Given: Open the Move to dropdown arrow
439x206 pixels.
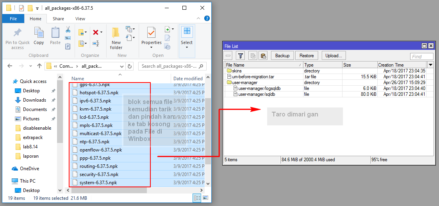Looking at the screenshot, I should [x=86, y=32].
